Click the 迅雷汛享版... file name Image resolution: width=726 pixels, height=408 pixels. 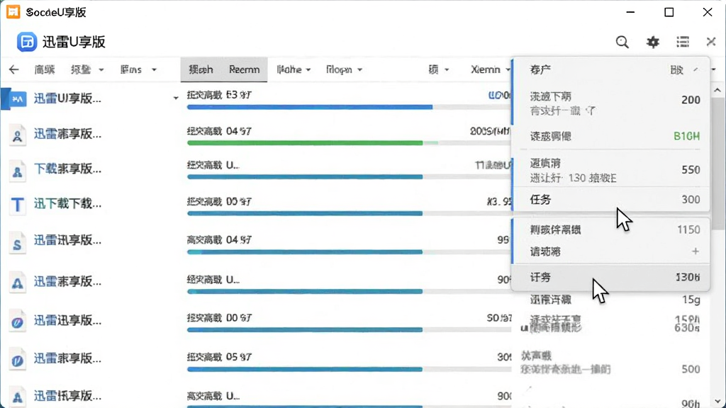(67, 241)
